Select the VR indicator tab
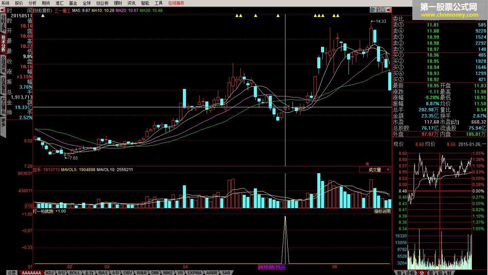 pyautogui.click(x=180, y=273)
